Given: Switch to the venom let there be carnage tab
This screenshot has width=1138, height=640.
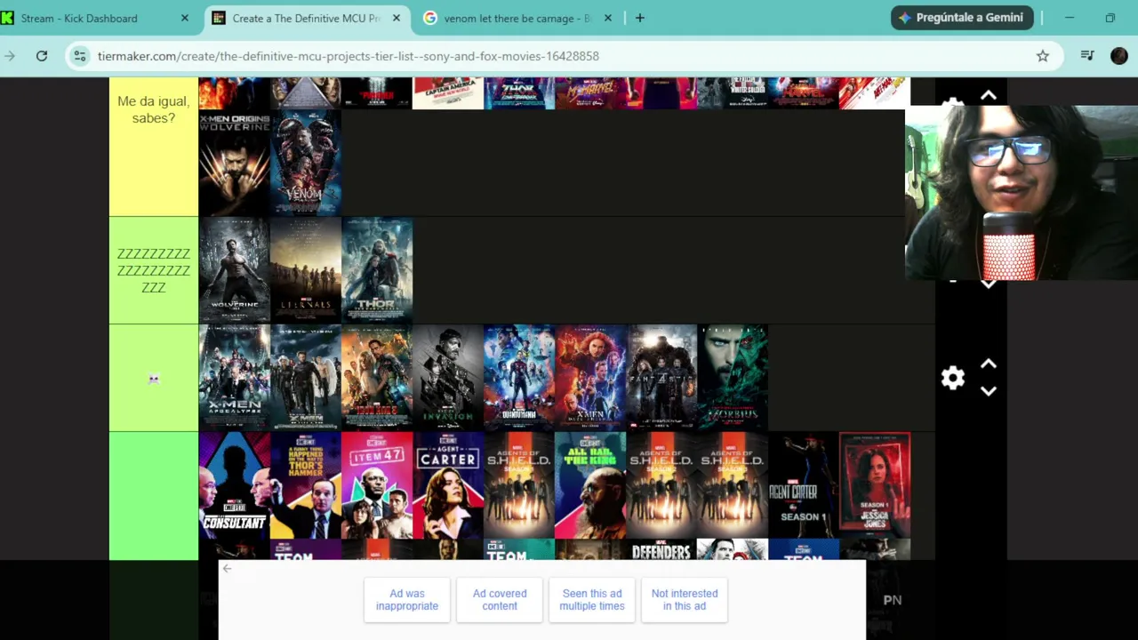Looking at the screenshot, I should point(520,18).
